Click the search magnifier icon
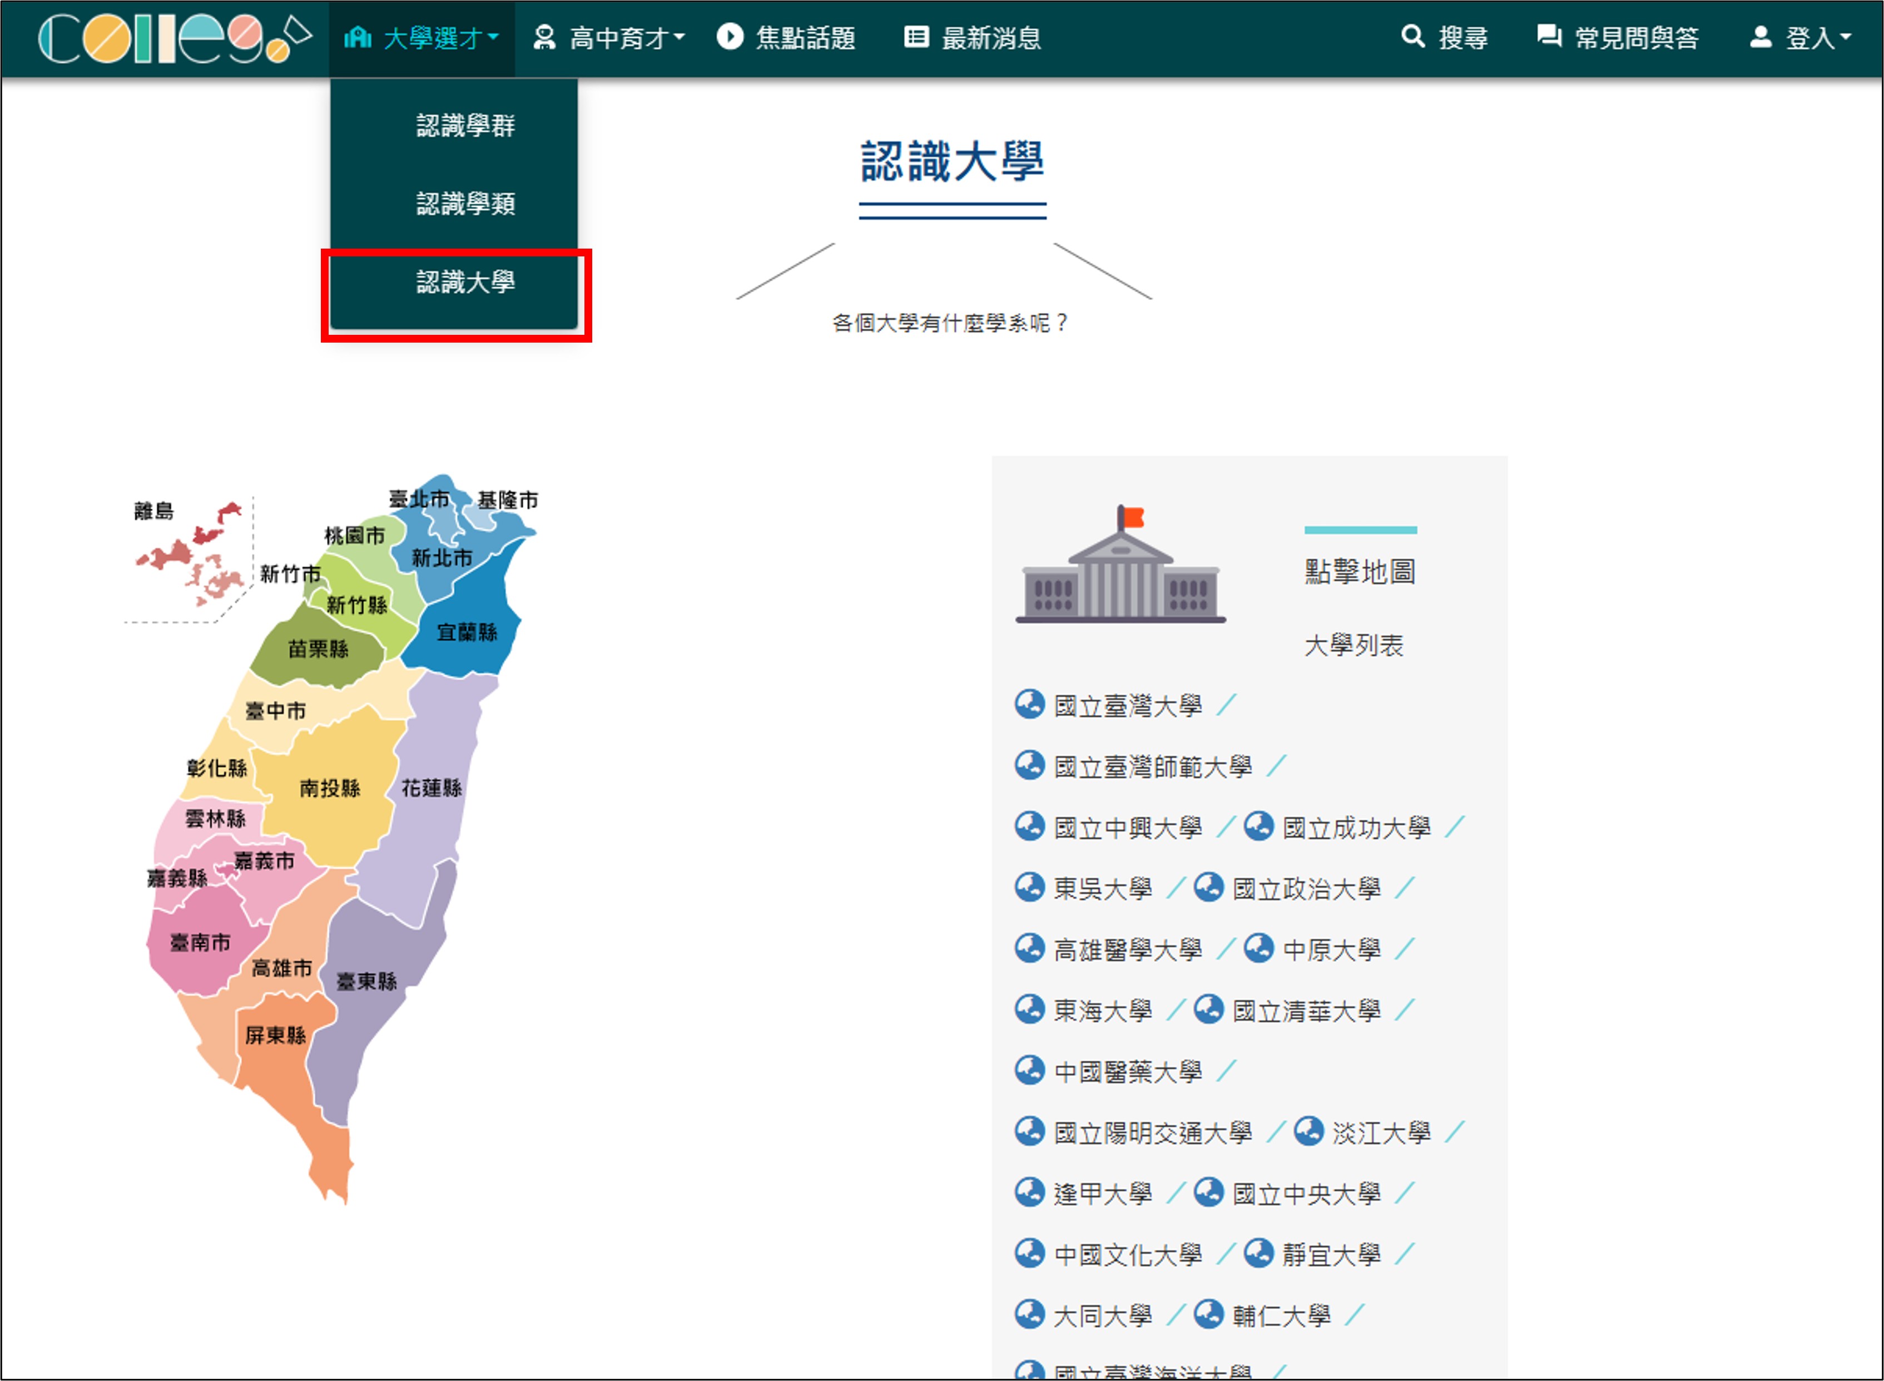Image resolution: width=1884 pixels, height=1381 pixels. pos(1412,37)
